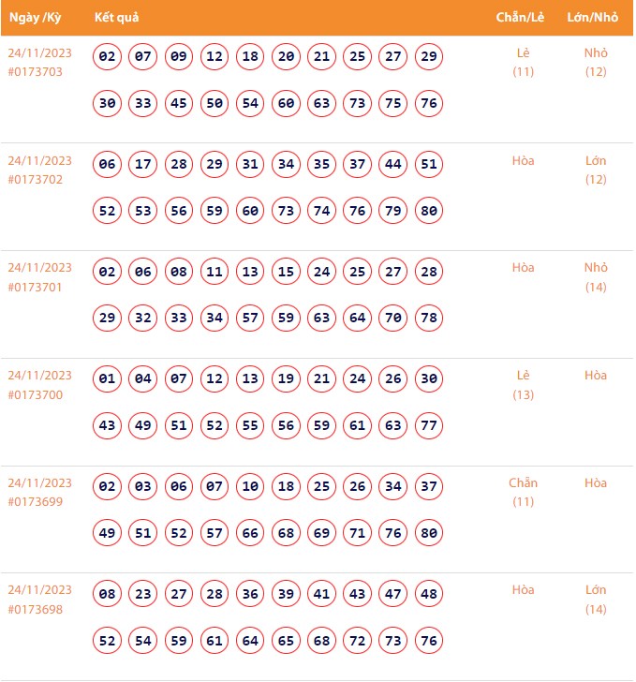Screen dimensions: 636x682
Task: Open draw #0173701 link
Action: [36, 287]
